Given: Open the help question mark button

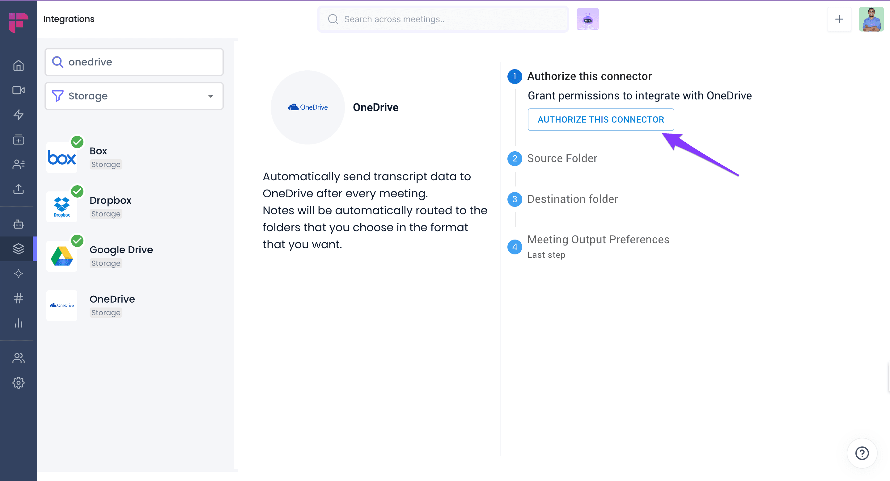Looking at the screenshot, I should click(x=862, y=453).
